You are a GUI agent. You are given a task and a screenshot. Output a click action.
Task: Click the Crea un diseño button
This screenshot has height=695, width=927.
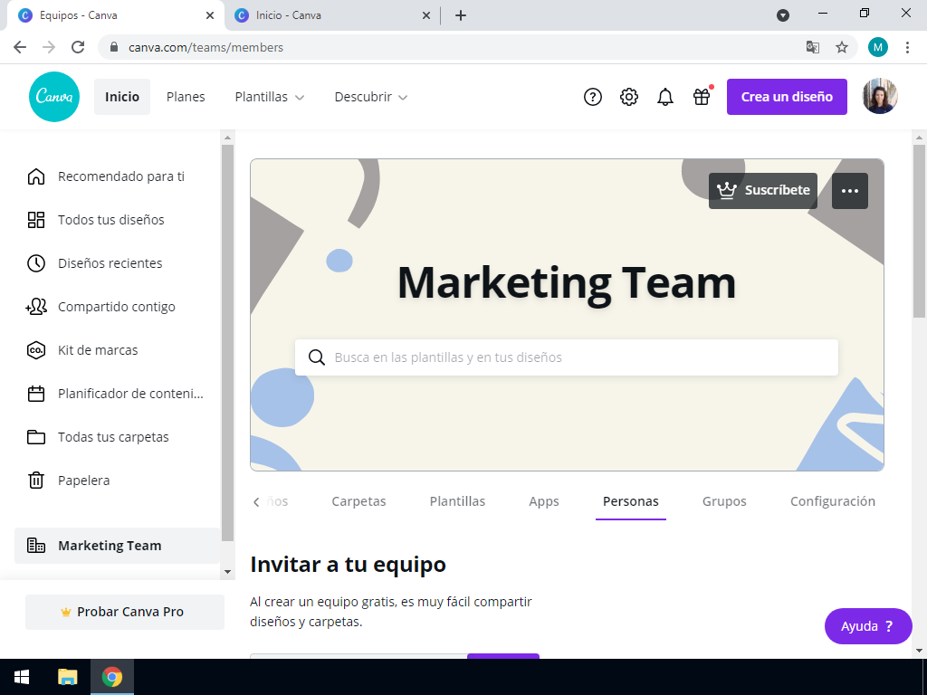(x=787, y=97)
